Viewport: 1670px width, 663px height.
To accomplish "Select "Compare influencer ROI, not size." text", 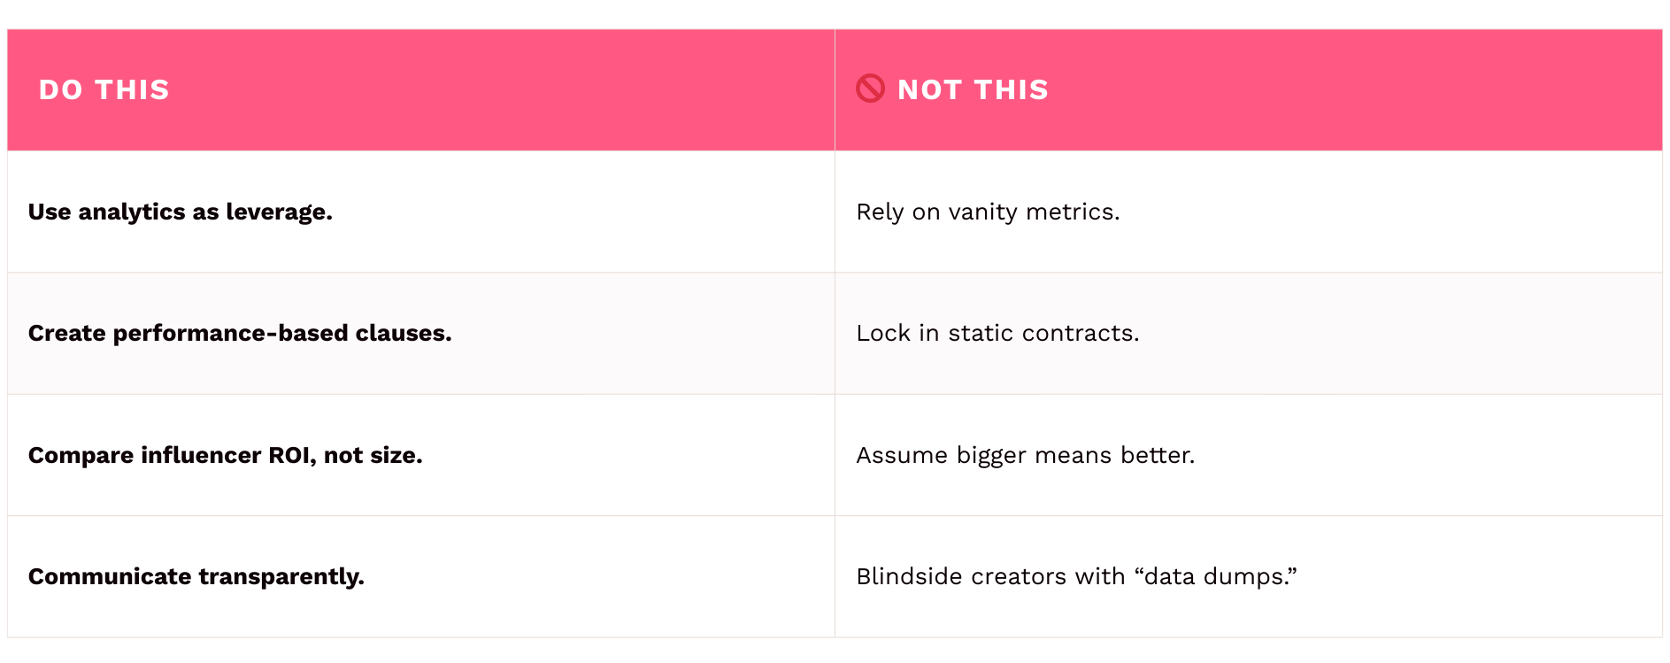I will tap(225, 455).
